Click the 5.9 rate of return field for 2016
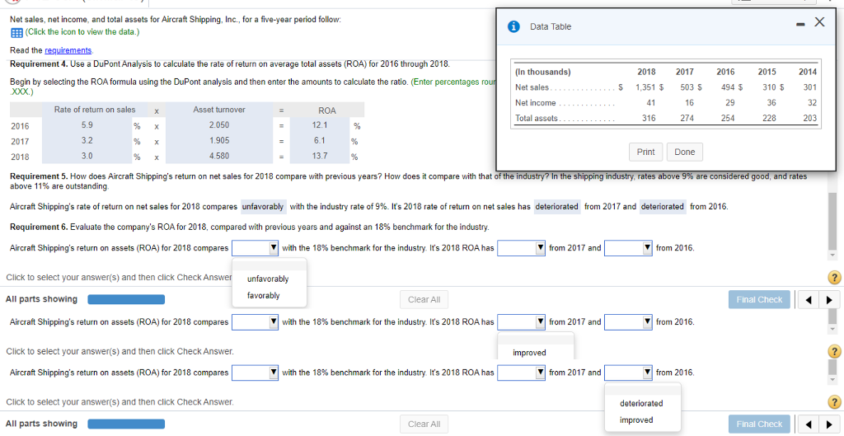 coord(86,126)
